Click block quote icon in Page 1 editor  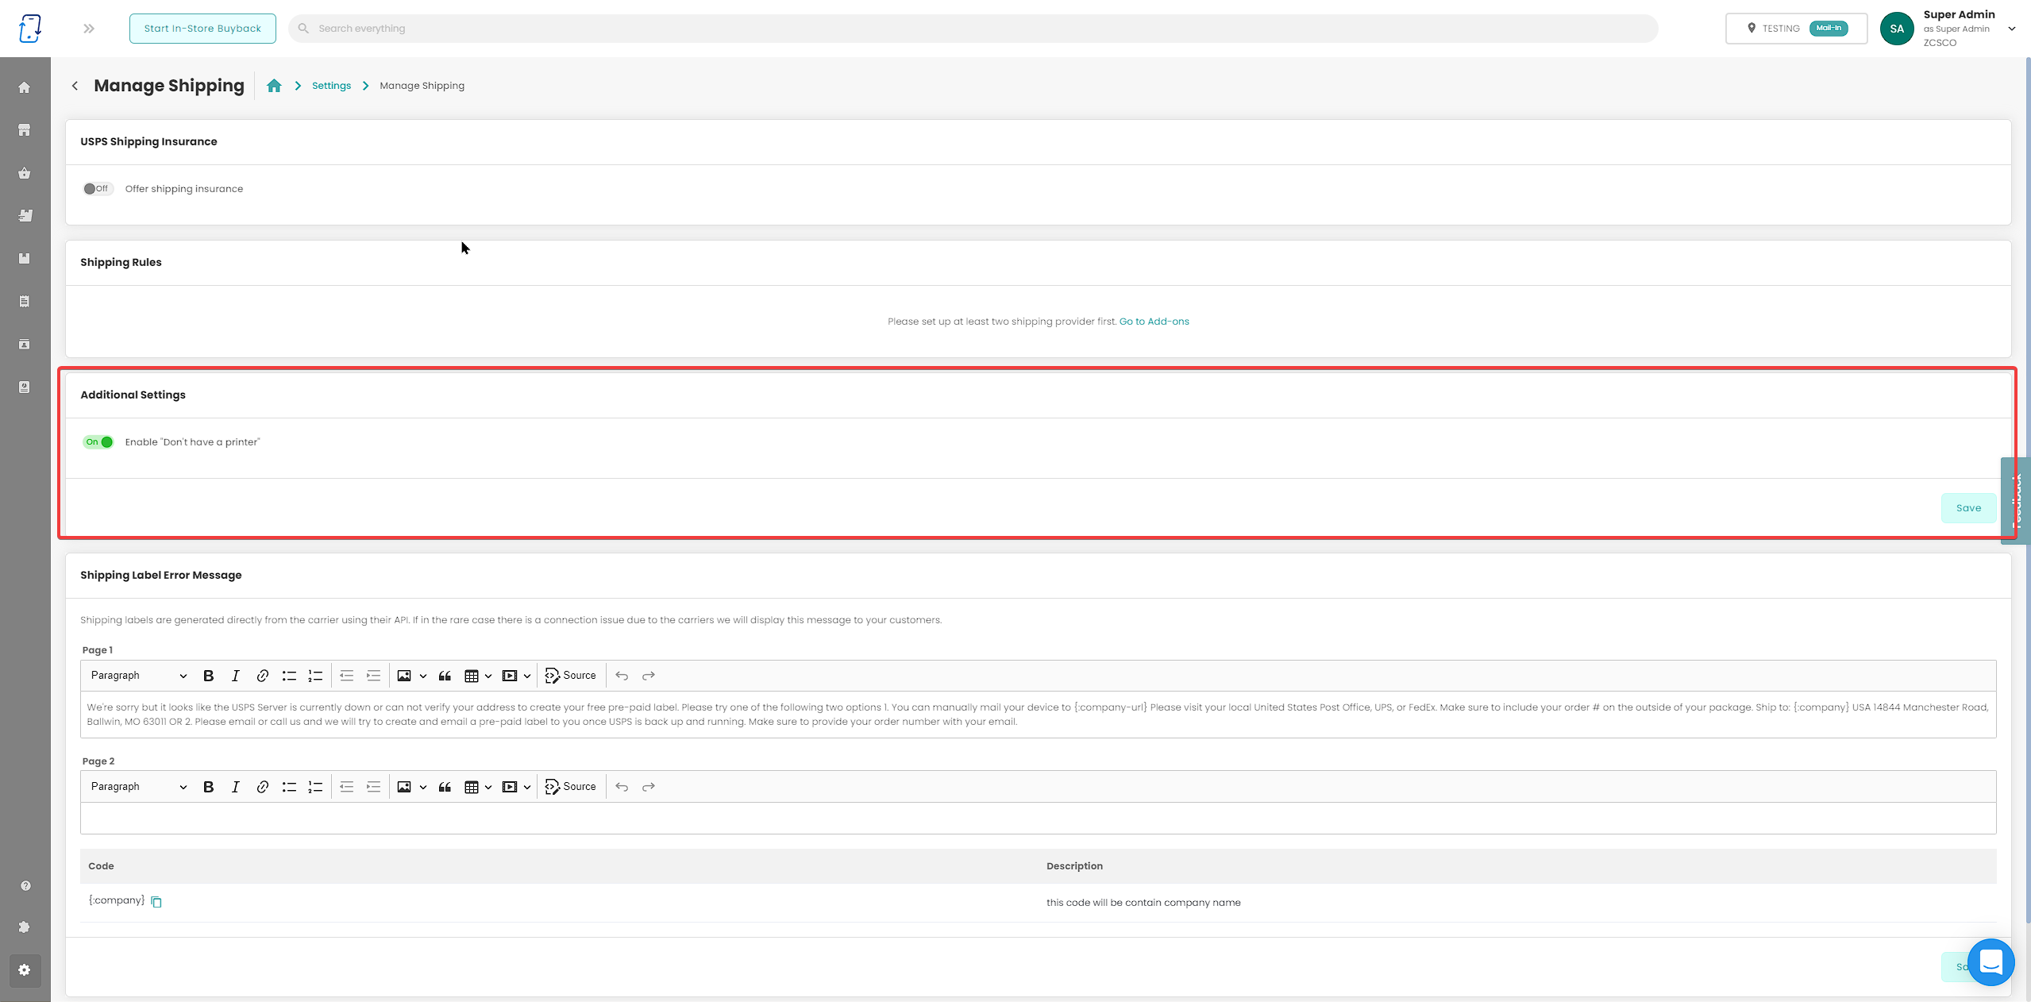point(445,676)
